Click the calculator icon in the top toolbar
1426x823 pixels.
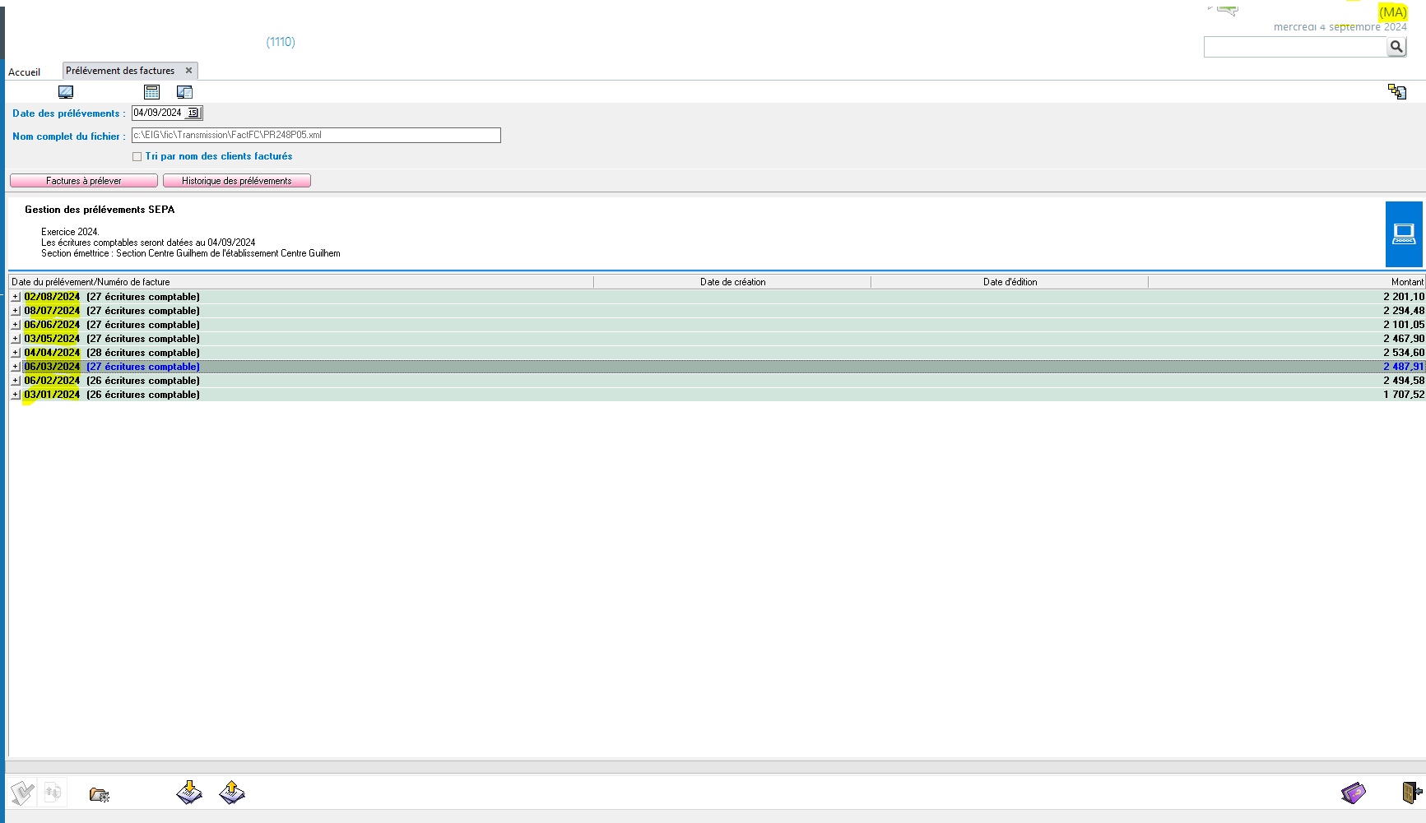pos(151,92)
